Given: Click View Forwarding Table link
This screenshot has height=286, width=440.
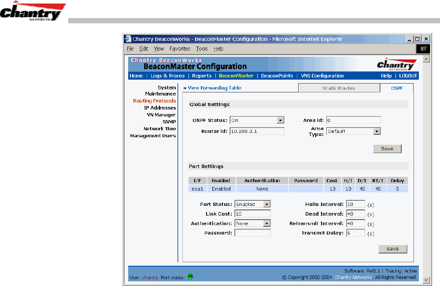Looking at the screenshot, I should [214, 88].
